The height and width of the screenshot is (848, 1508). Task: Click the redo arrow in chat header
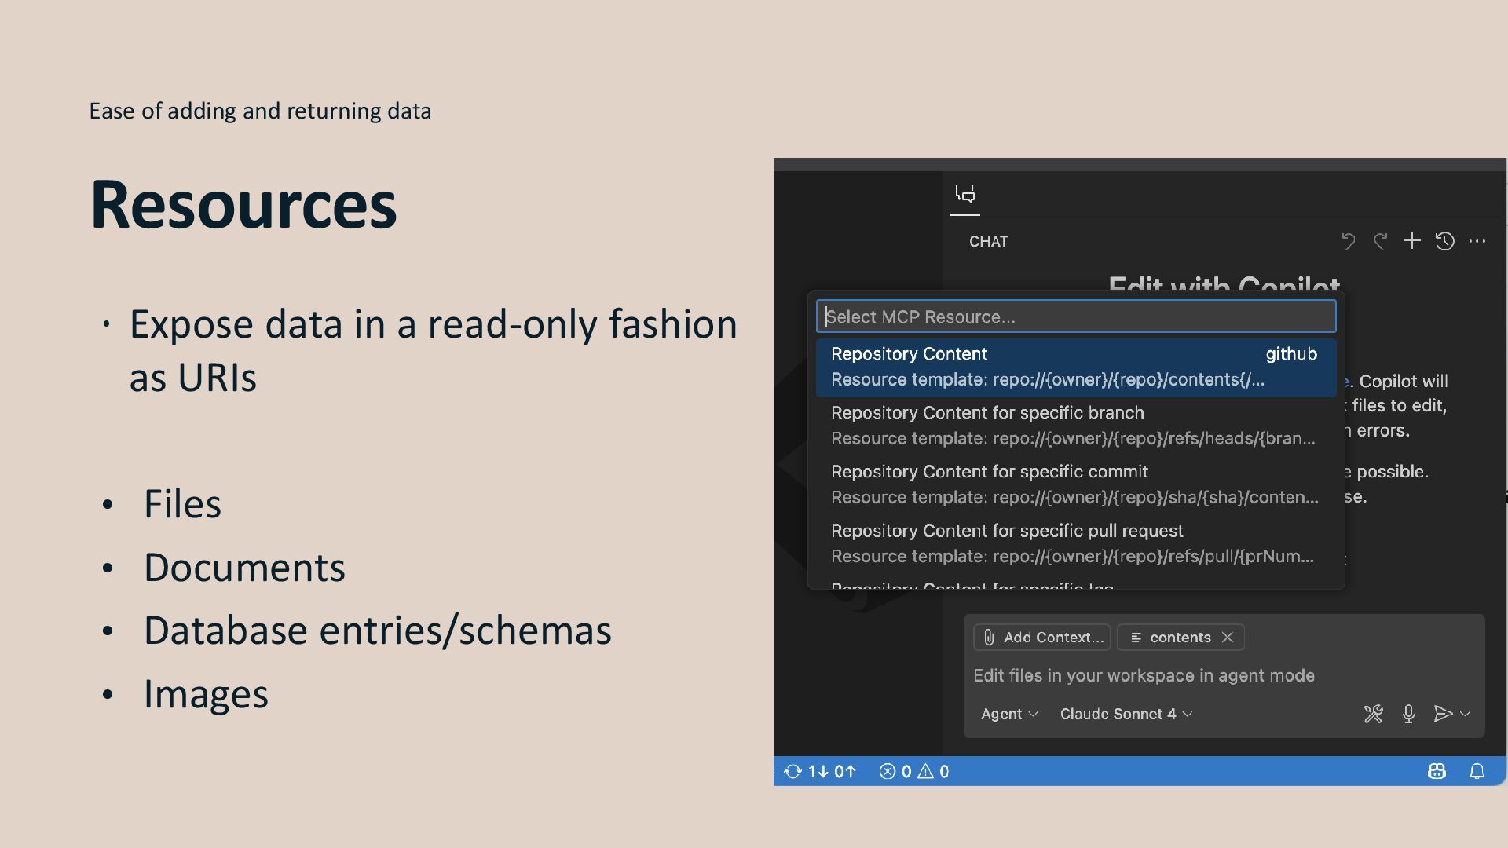1380,241
